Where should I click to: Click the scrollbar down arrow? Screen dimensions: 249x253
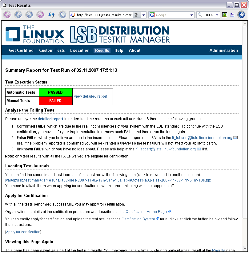click(245, 249)
